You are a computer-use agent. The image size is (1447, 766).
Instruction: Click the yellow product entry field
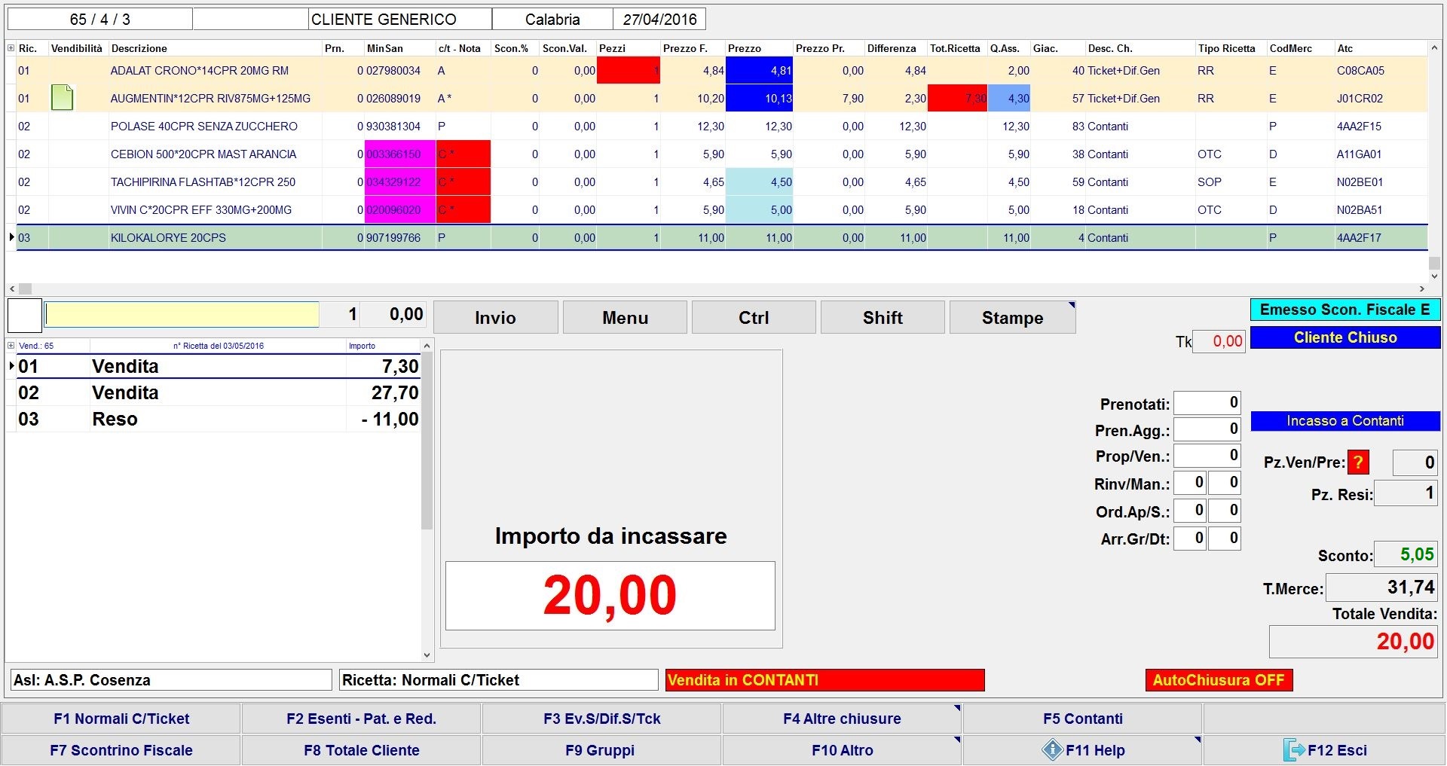(182, 315)
